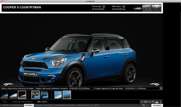Click 'Techo y retrovisores exteriores en Negro' text
Image resolution: width=181 pixels, height=107 pixels.
click(17, 88)
